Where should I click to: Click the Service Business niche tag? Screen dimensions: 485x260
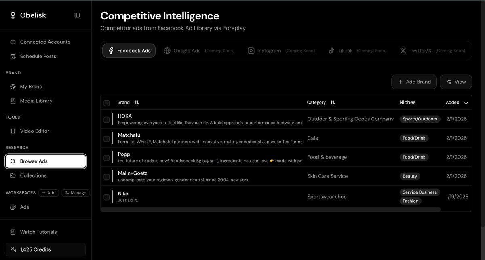click(x=420, y=192)
